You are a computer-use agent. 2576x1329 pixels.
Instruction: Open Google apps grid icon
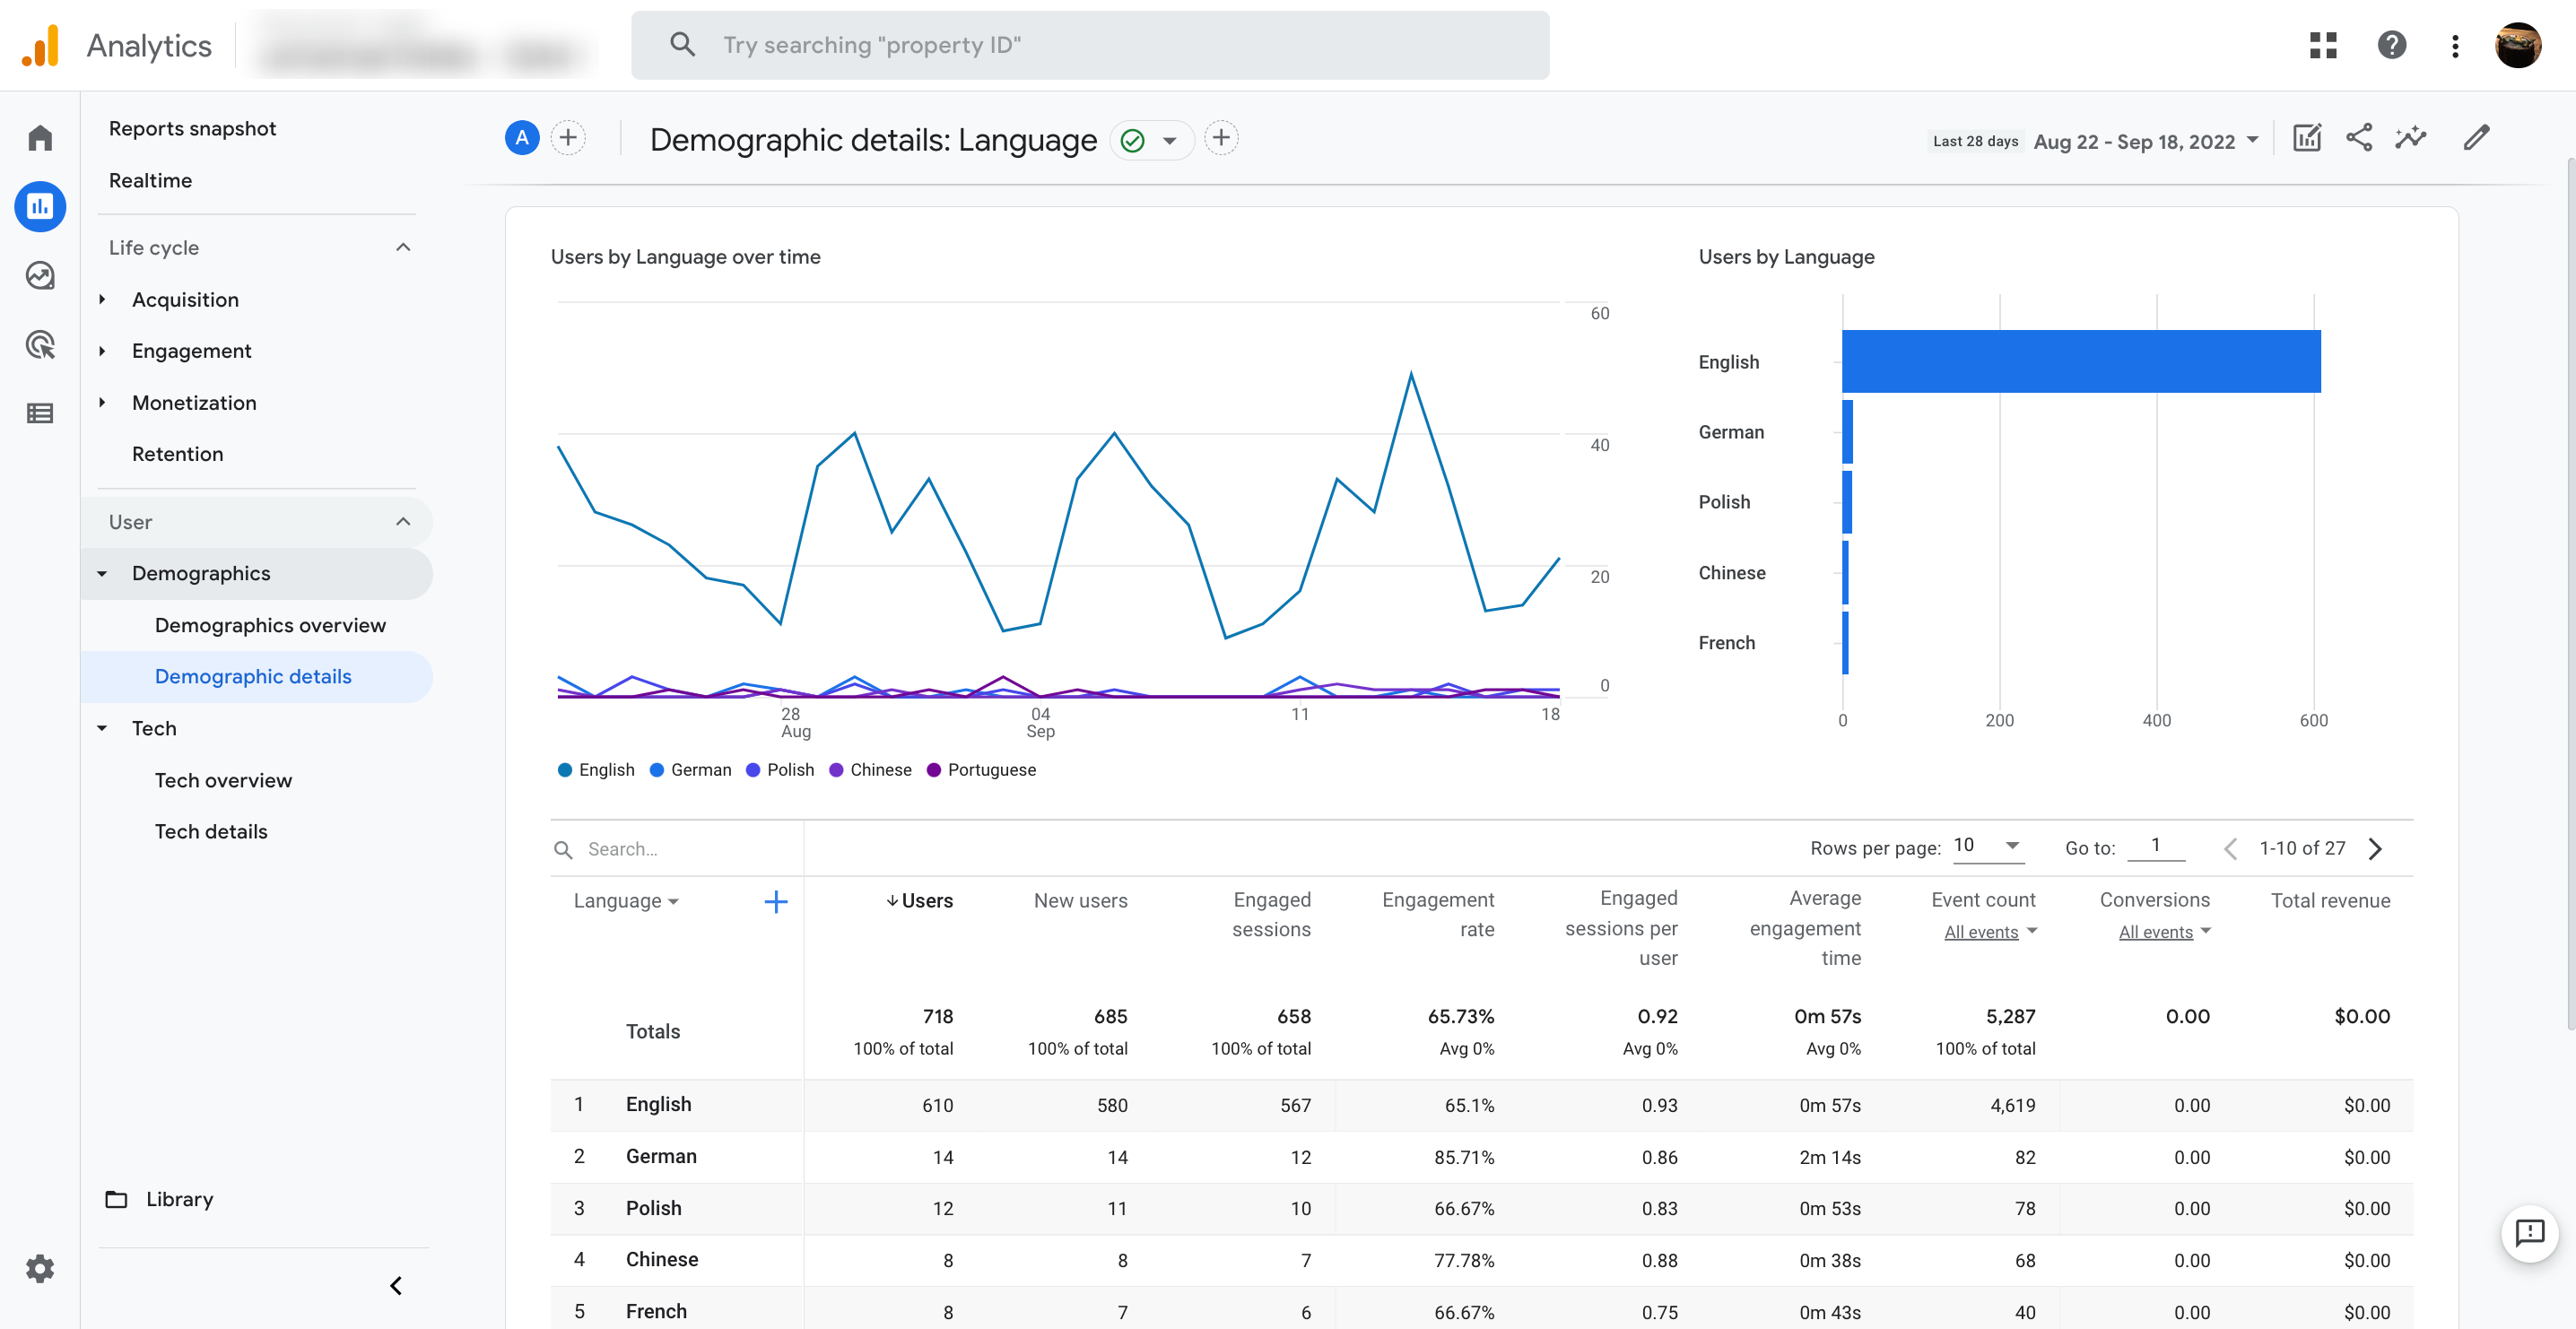[2322, 45]
